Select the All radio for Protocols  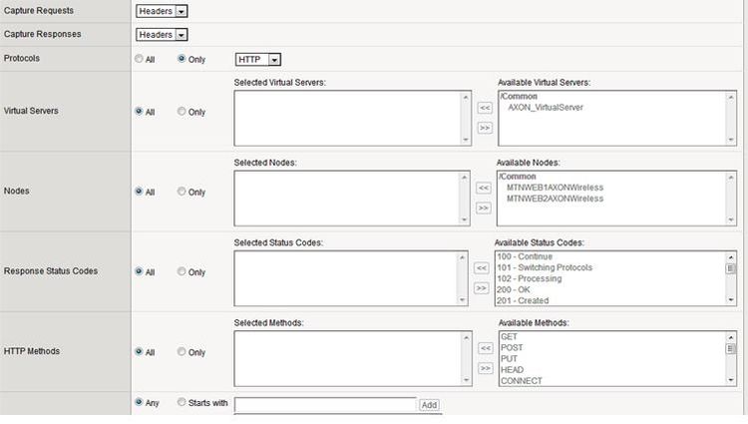click(x=139, y=59)
